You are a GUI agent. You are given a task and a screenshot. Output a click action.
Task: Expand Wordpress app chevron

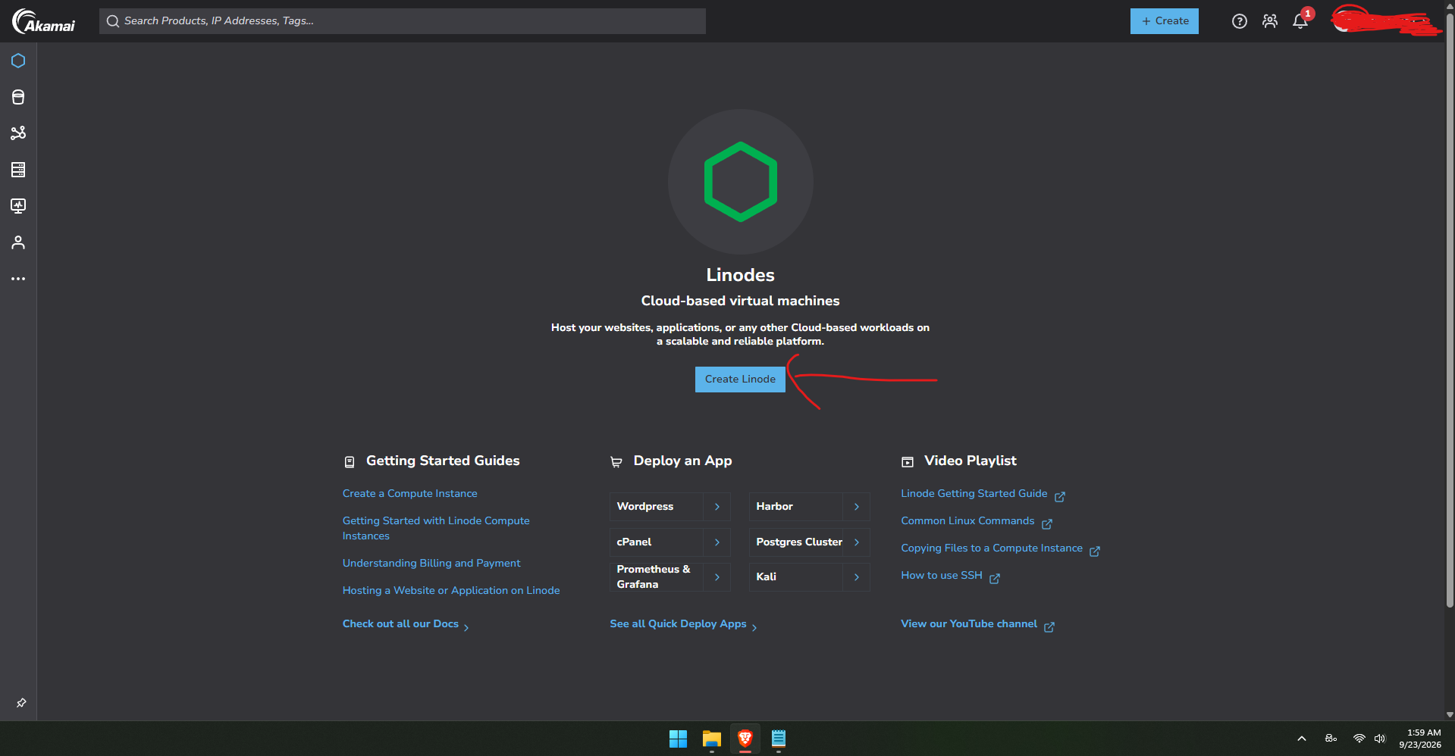coord(717,507)
